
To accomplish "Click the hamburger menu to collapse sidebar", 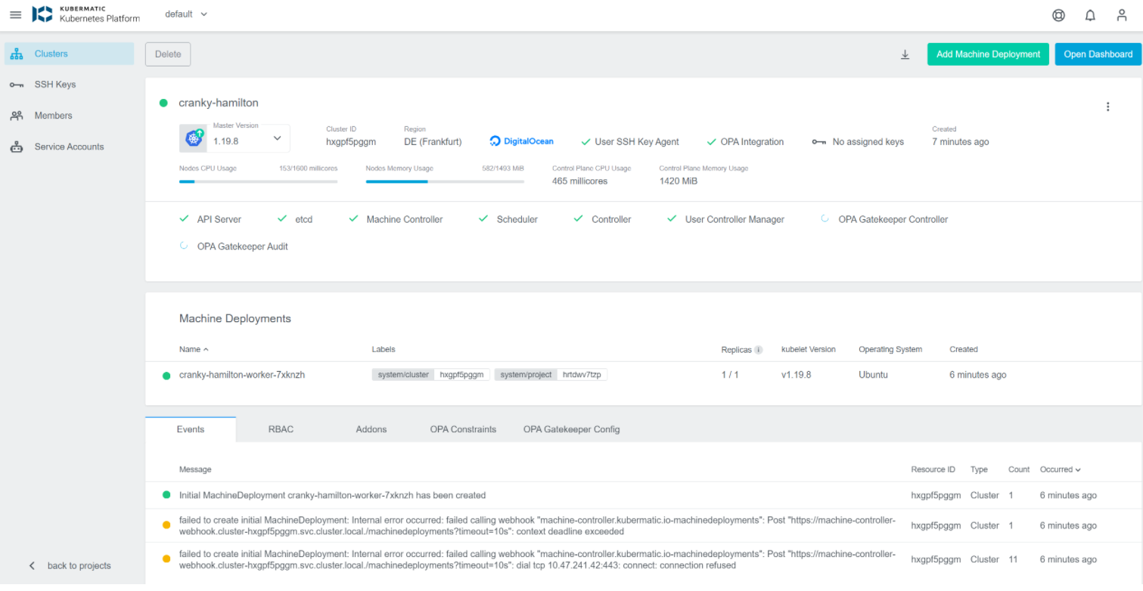I will [x=15, y=14].
